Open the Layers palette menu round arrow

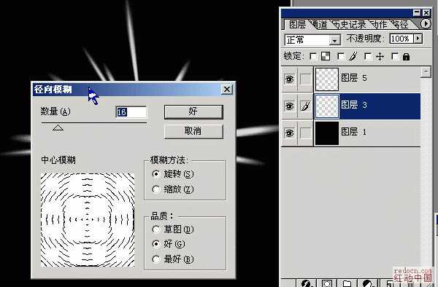(426, 24)
